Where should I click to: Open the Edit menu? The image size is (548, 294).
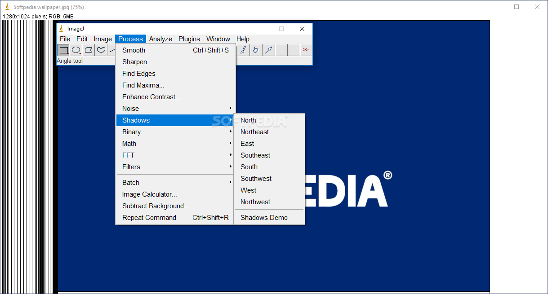pos(82,39)
